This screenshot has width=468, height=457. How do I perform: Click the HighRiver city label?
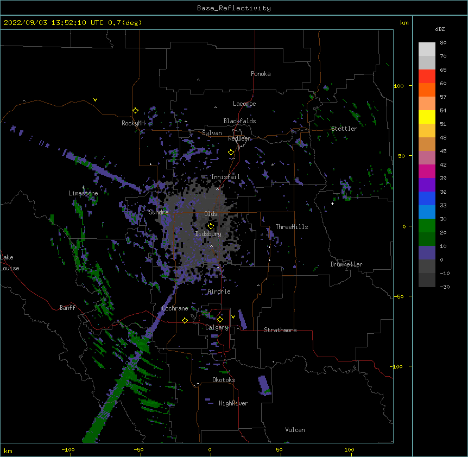tap(233, 403)
